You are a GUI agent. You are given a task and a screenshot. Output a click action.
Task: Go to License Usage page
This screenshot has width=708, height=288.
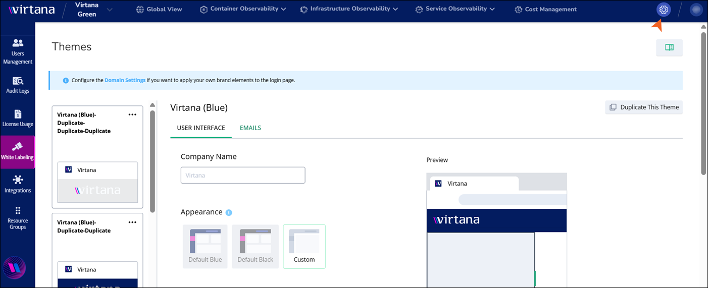click(18, 118)
